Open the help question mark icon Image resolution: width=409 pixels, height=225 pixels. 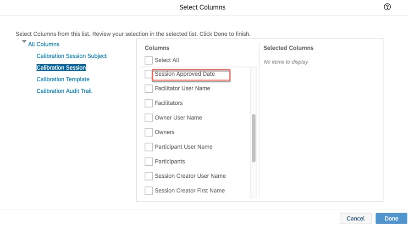(387, 7)
